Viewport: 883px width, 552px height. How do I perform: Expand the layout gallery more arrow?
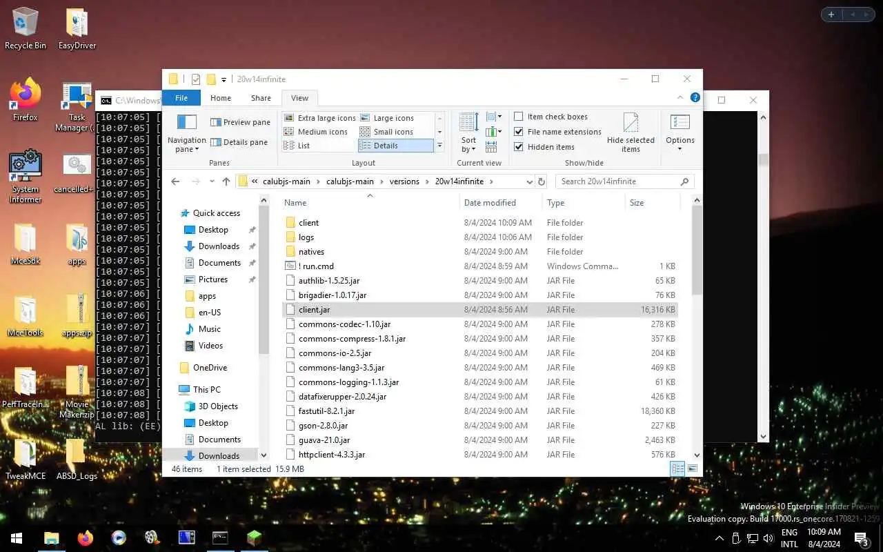[439, 146]
